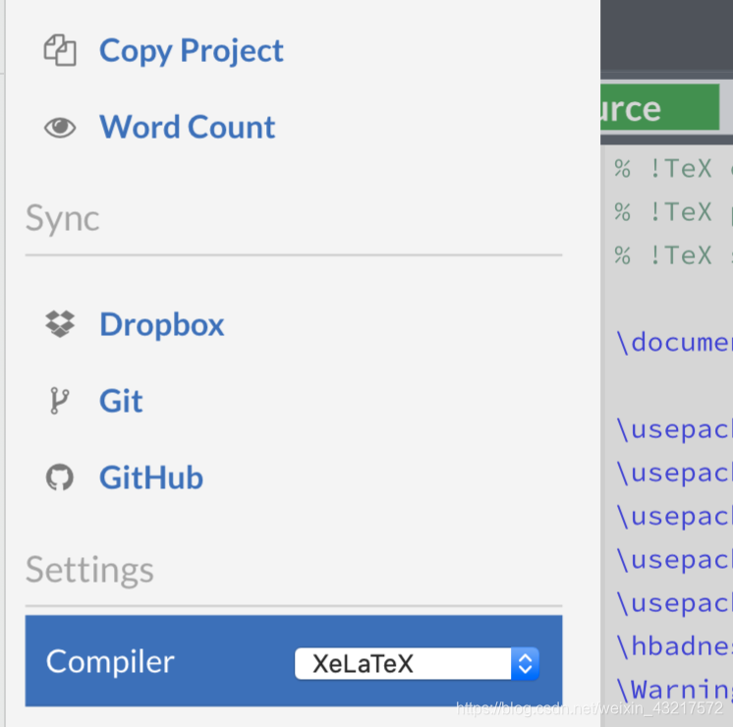Click the Copy Project duplicate-pages icon

(60, 50)
